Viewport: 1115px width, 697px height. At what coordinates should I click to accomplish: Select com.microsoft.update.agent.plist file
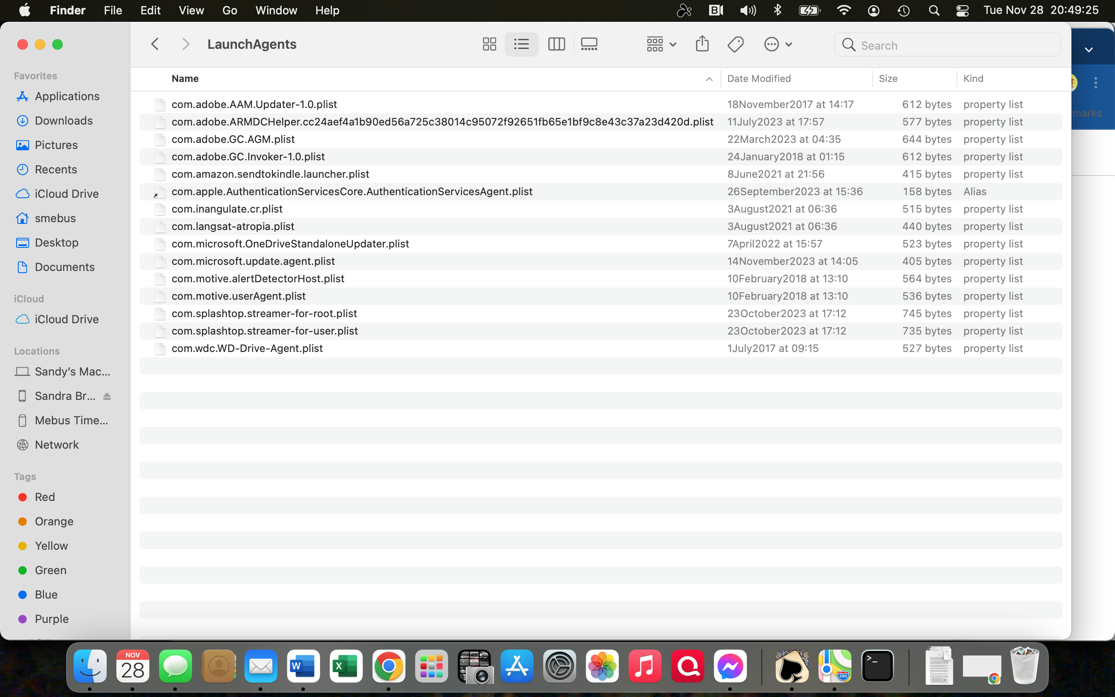(x=253, y=261)
